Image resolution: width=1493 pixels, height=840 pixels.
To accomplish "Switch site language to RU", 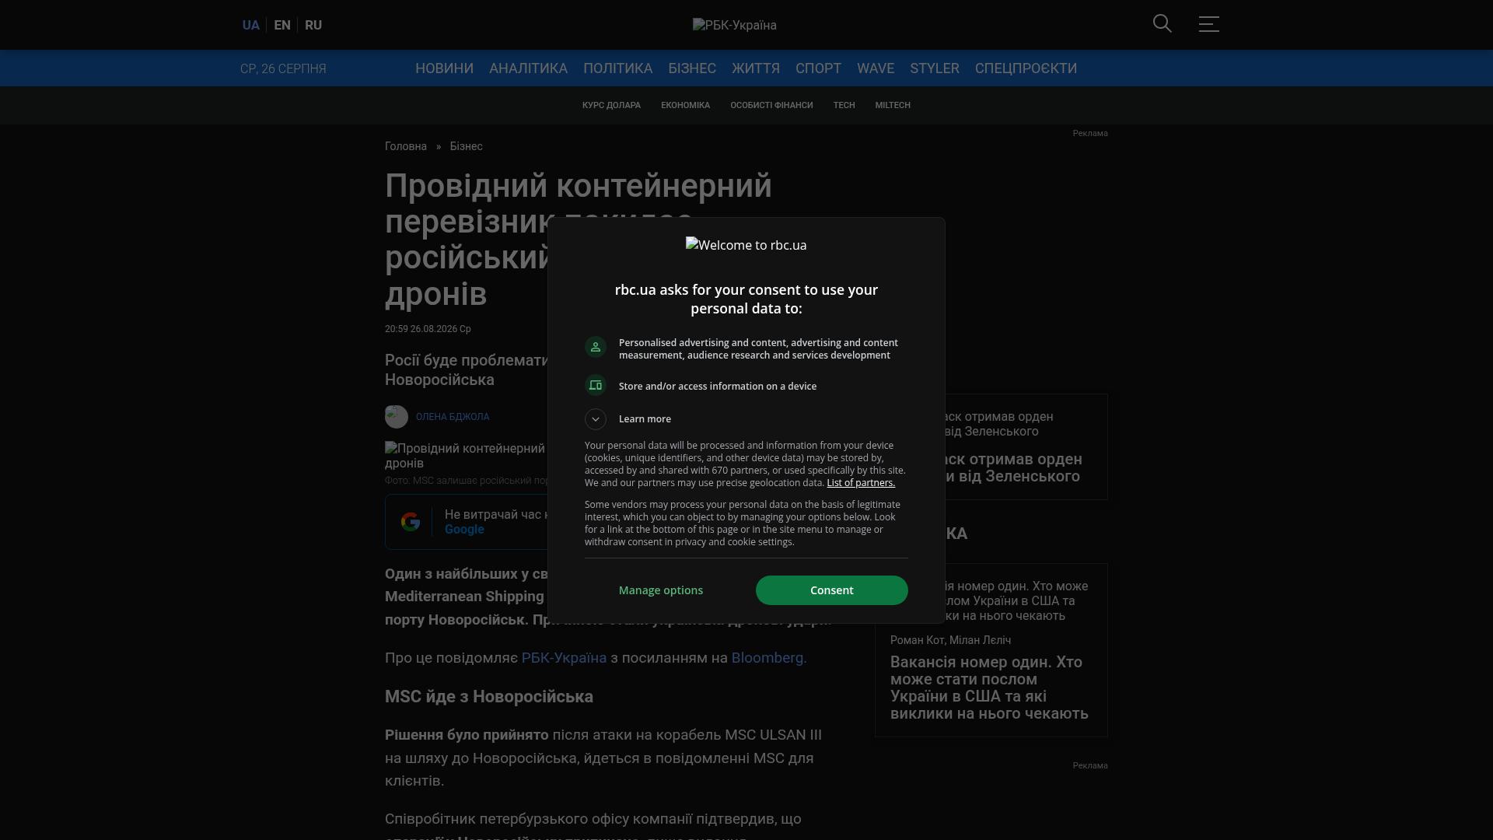I will [313, 25].
